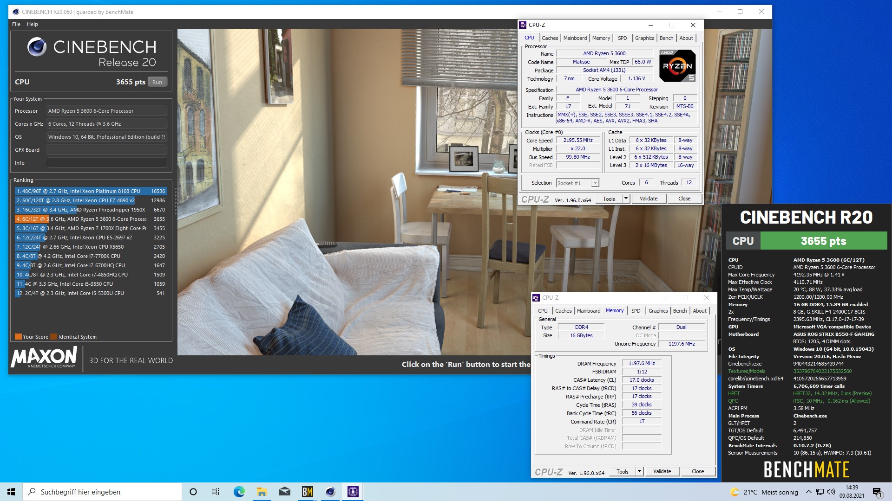Select ranking row Intel Core i7-7700K

[91, 256]
